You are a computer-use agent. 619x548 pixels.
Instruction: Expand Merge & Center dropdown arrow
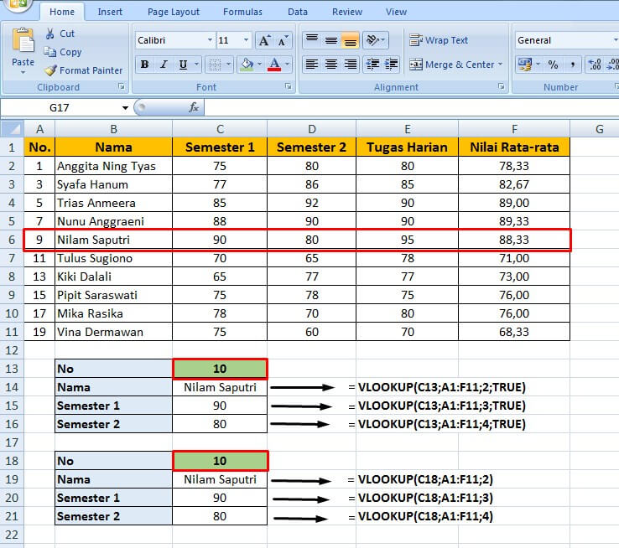point(500,65)
